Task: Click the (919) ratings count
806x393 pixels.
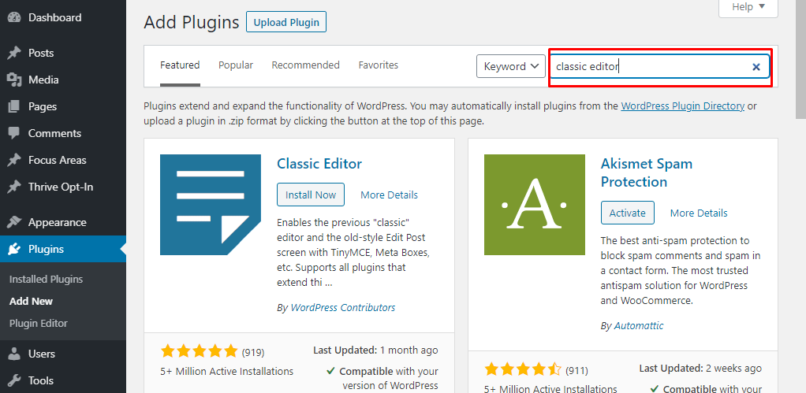Action: click(253, 353)
